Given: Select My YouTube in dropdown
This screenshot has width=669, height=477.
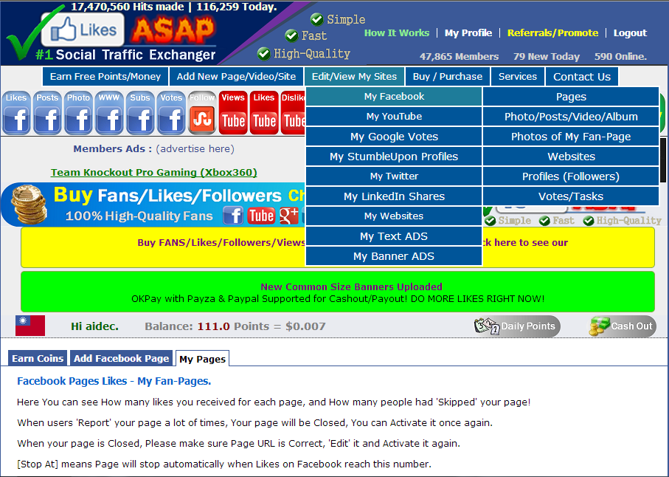Looking at the screenshot, I should (x=394, y=116).
